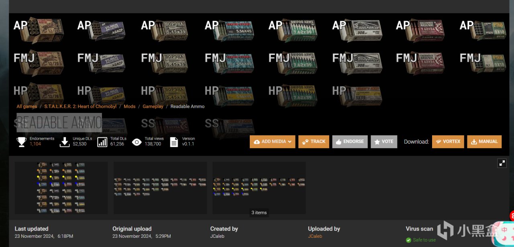
Task: Click the 61,256 total downloads value
Action: (x=117, y=144)
